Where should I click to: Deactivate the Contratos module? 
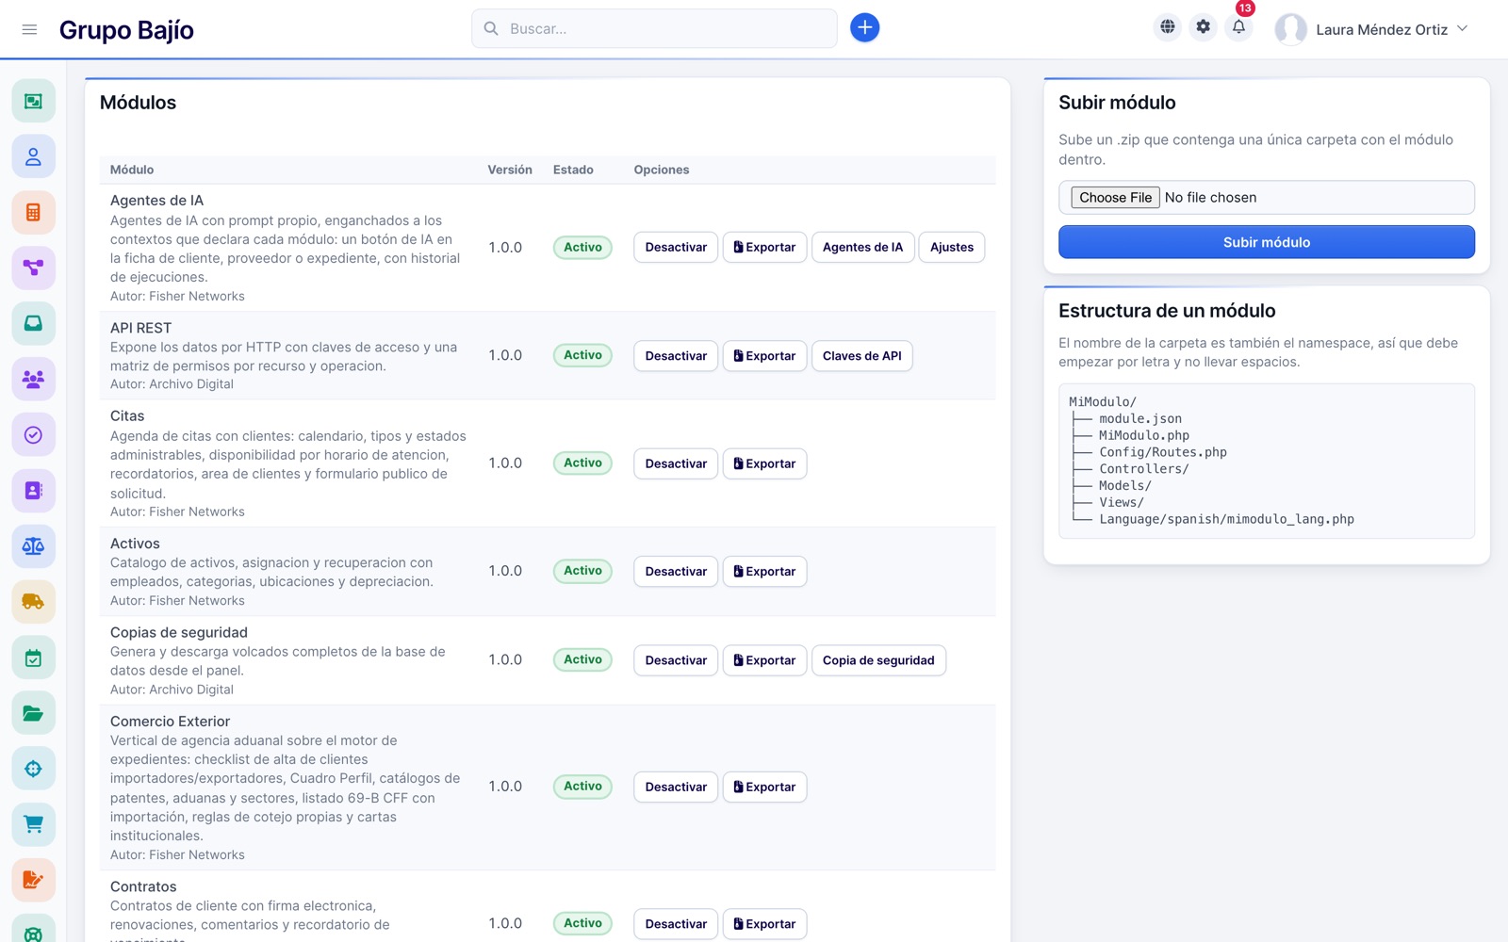click(676, 924)
